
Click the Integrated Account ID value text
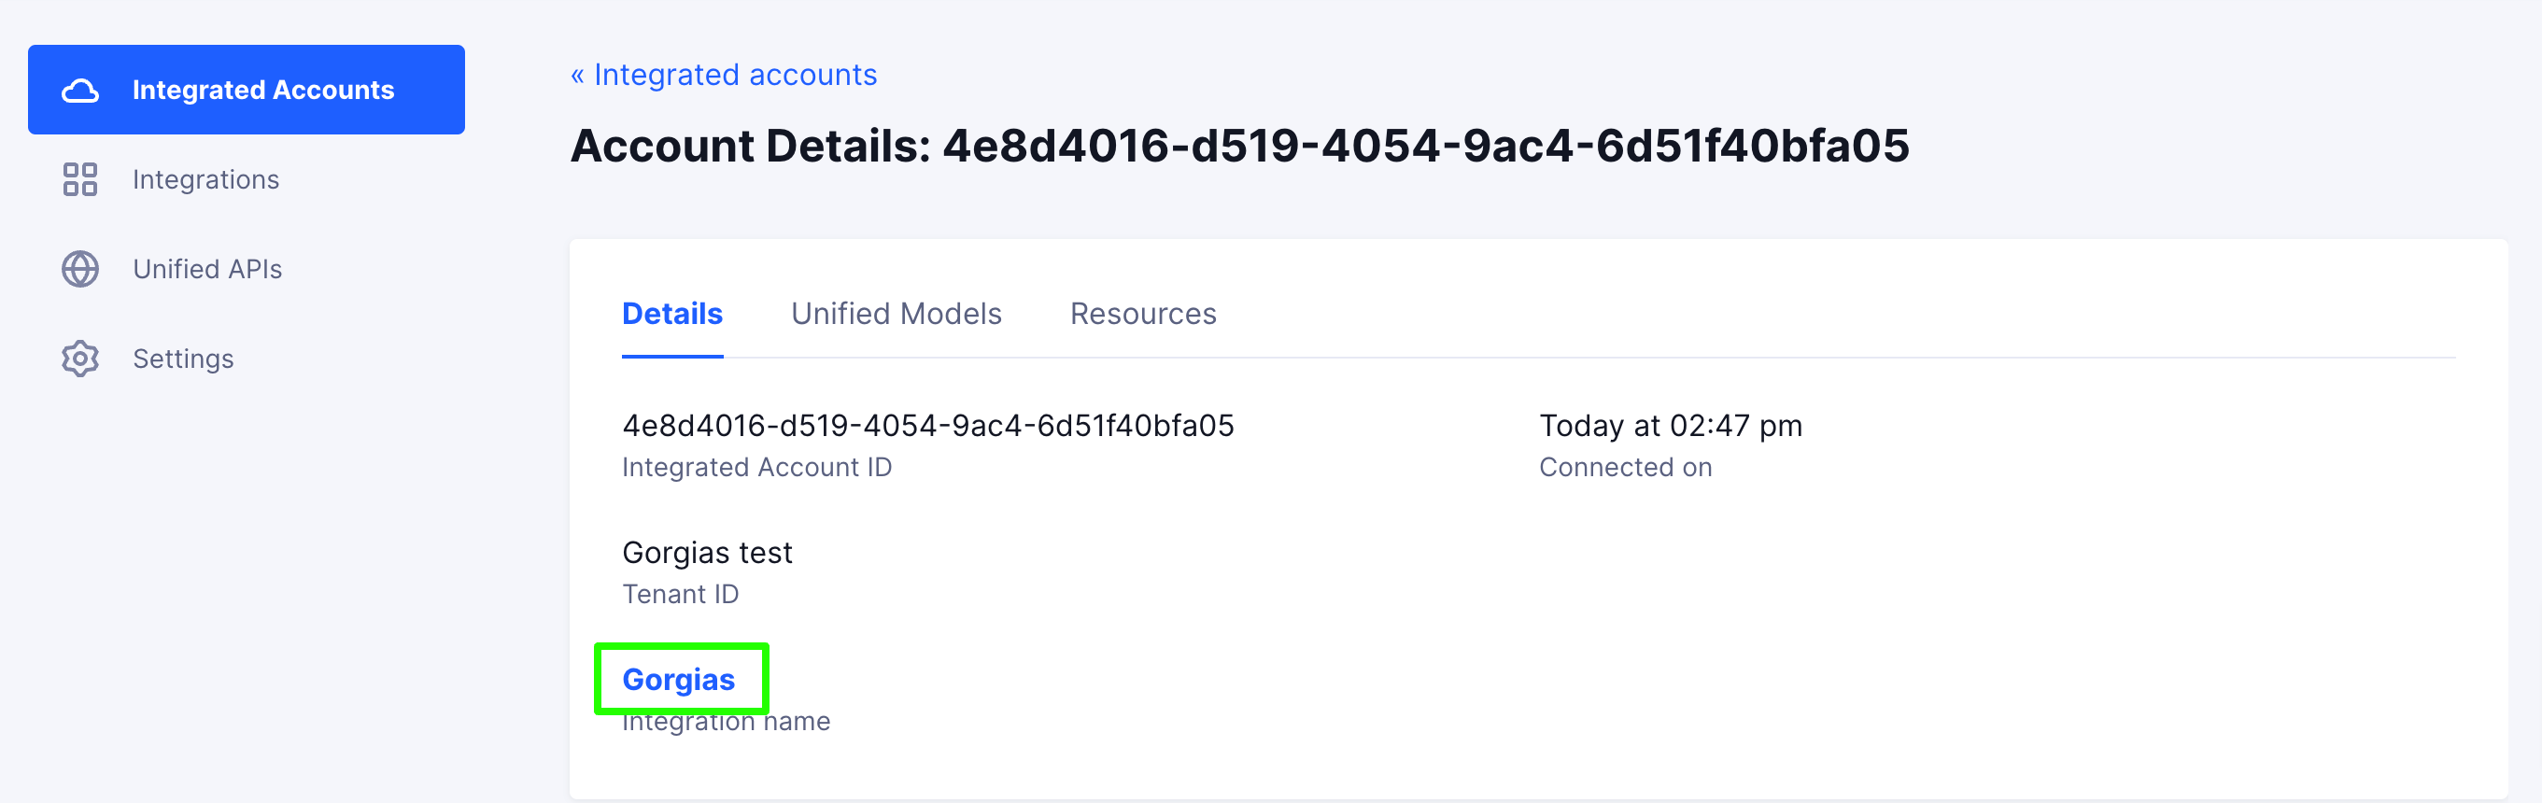tap(927, 425)
